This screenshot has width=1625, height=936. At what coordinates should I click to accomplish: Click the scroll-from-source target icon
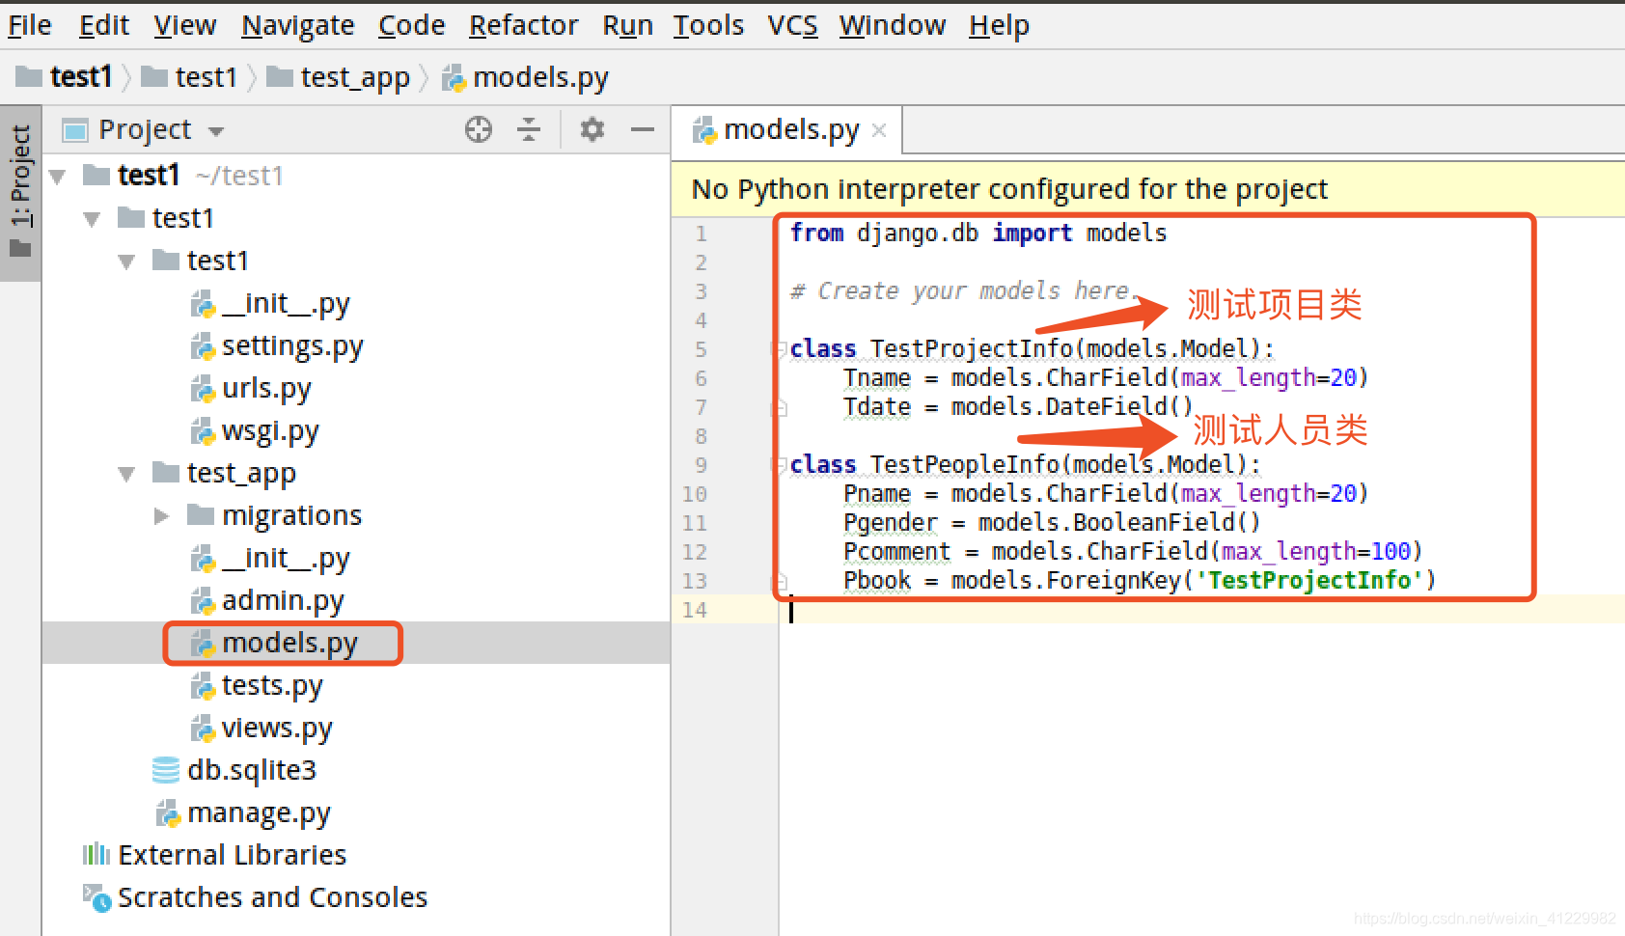pos(479,129)
